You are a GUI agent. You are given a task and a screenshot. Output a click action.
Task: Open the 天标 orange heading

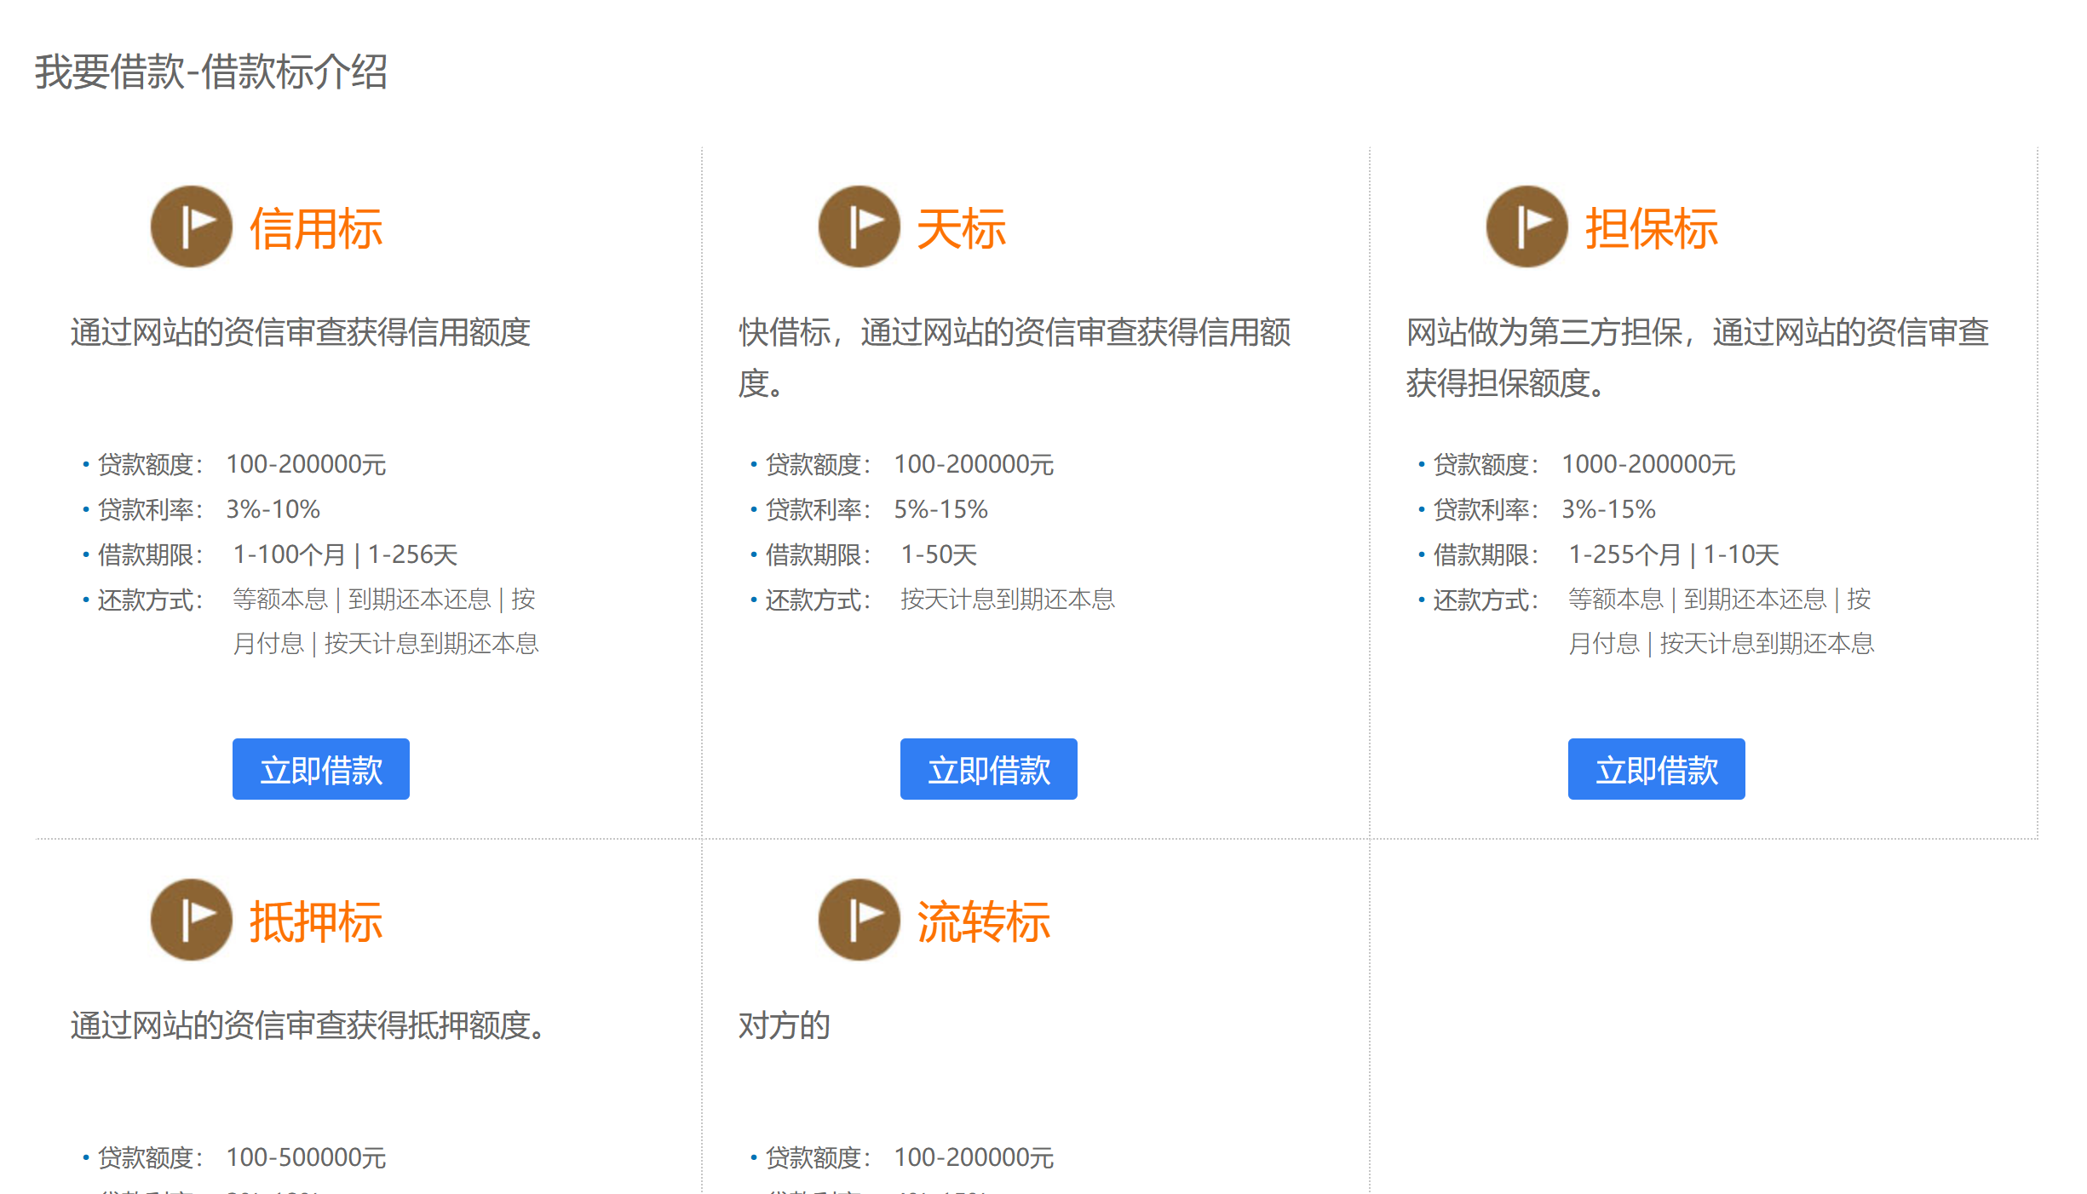coord(962,229)
